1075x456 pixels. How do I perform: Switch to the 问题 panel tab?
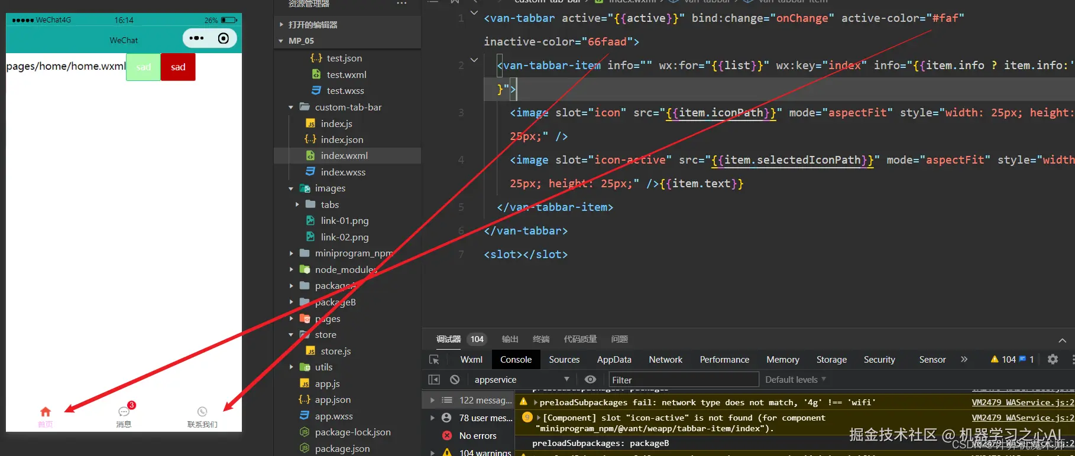(x=619, y=339)
